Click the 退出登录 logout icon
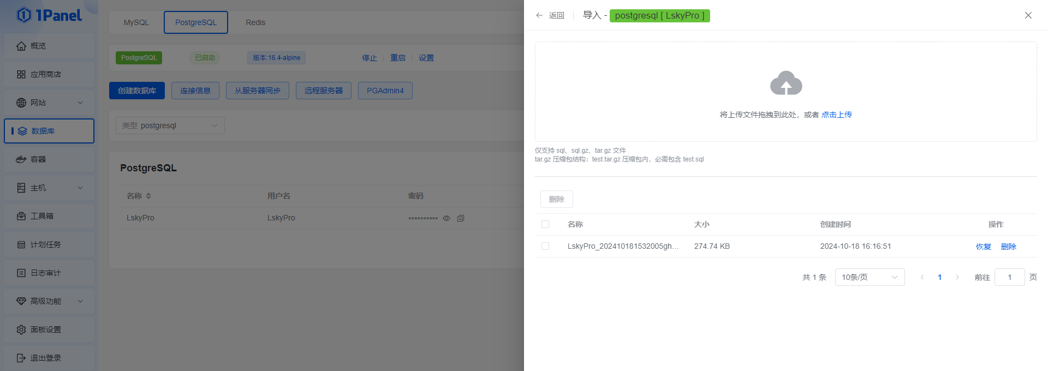Image resolution: width=1048 pixels, height=371 pixels. coord(21,358)
